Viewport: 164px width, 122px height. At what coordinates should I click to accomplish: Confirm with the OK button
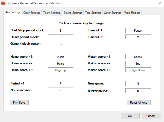(130, 116)
